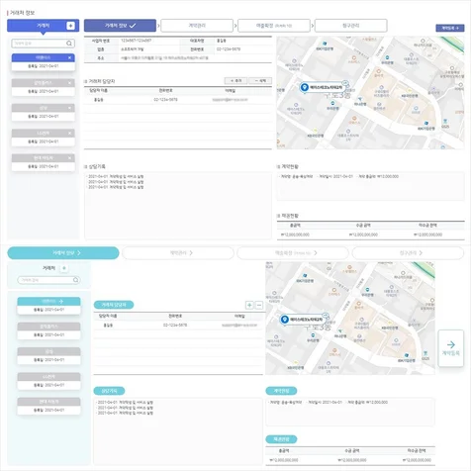Viewport: 471px width, 471px height.
Task: Remove a contact with the teal minus icon
Action: coord(259,305)
